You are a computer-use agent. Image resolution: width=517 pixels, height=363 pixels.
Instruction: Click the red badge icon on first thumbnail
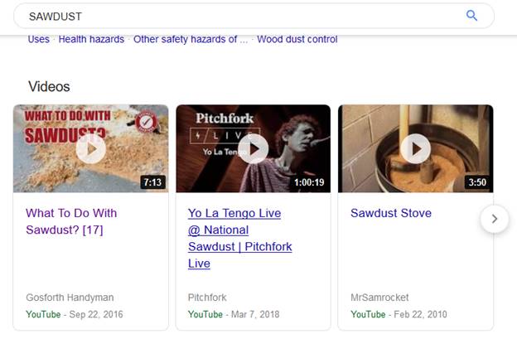[146, 121]
